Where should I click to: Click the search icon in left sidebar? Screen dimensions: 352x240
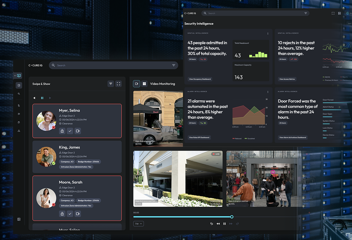point(19,94)
